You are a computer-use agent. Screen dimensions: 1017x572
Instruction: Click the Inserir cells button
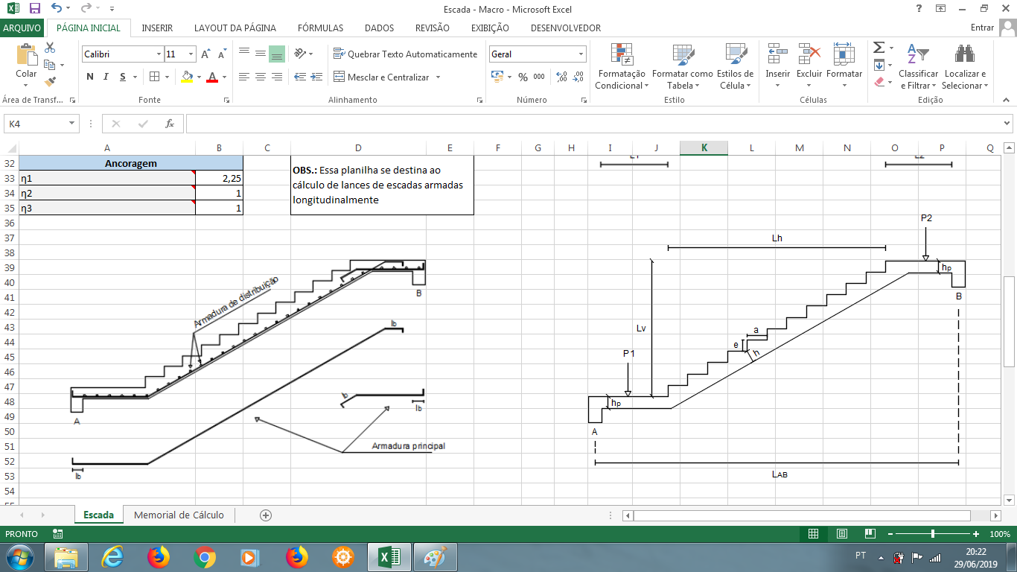[778, 66]
